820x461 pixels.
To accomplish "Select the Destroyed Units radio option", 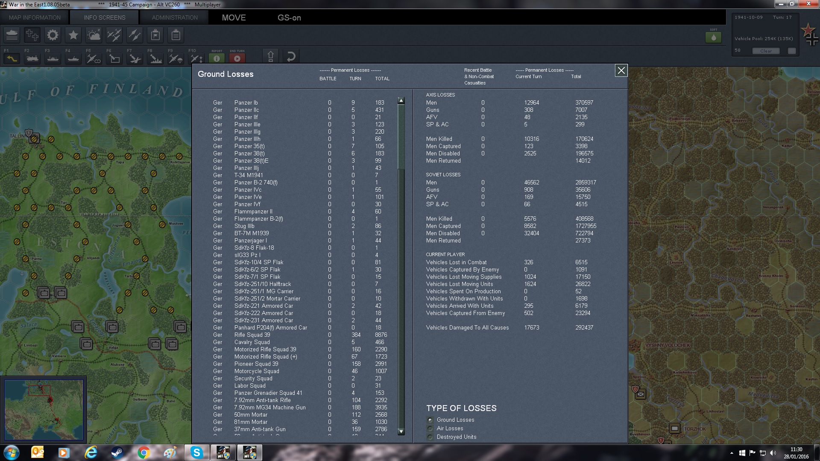I will tap(430, 437).
